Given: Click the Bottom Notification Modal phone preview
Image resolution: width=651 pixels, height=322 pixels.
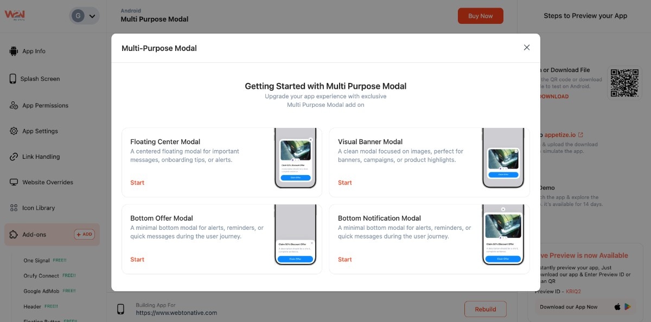Looking at the screenshot, I should click(x=503, y=235).
